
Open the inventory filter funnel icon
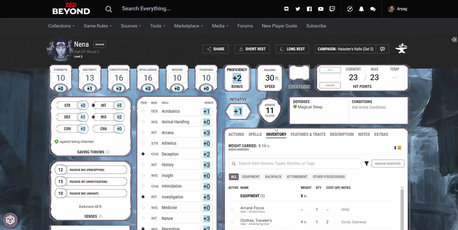(366, 163)
